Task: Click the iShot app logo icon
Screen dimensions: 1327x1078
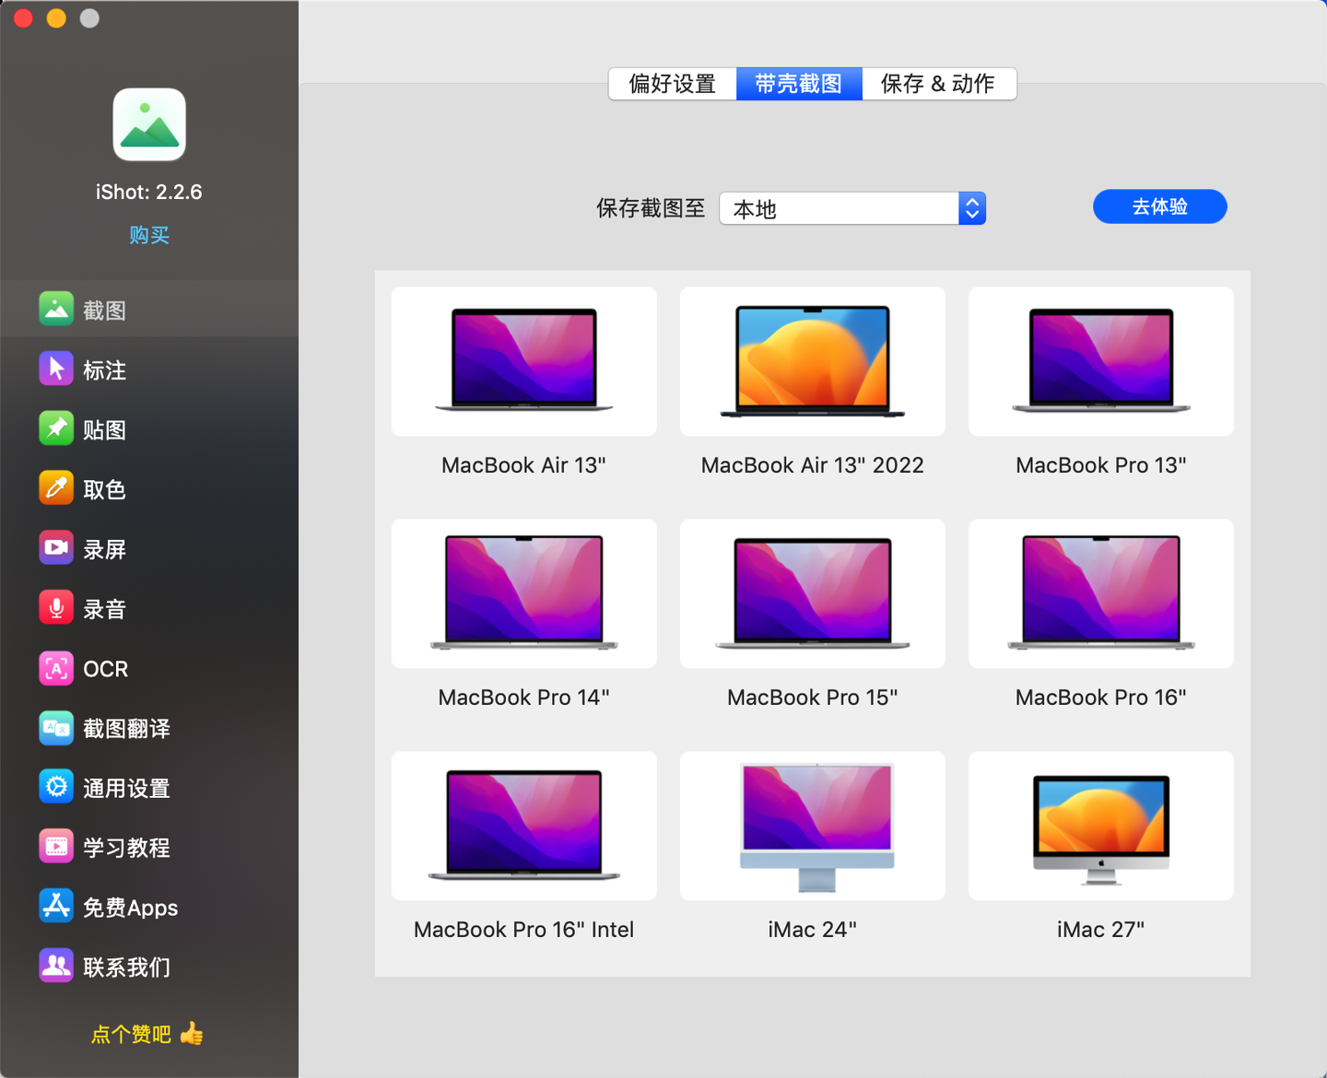Action: tap(149, 124)
